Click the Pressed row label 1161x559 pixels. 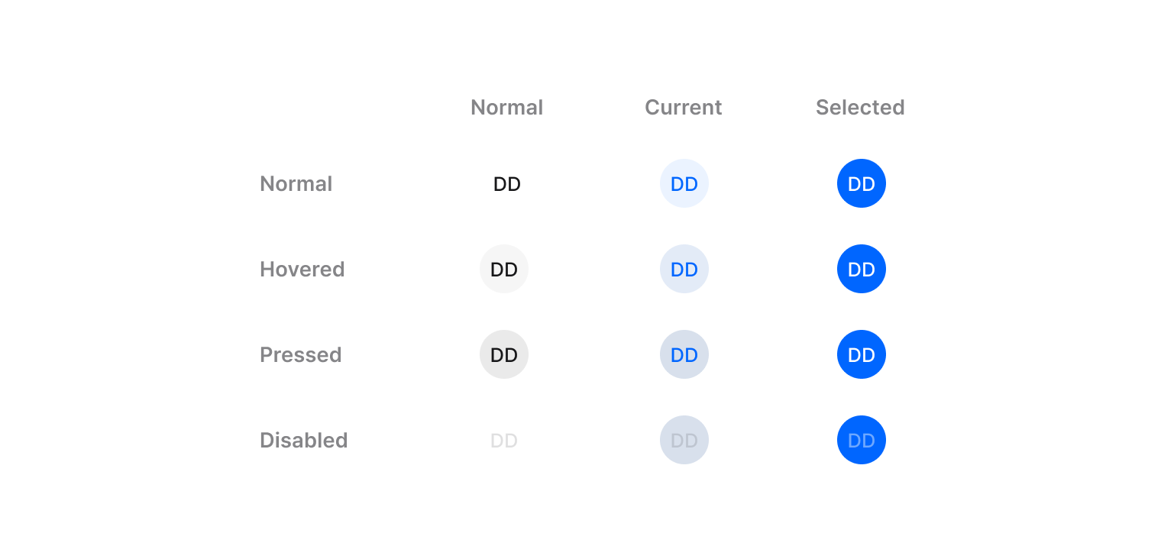(300, 355)
